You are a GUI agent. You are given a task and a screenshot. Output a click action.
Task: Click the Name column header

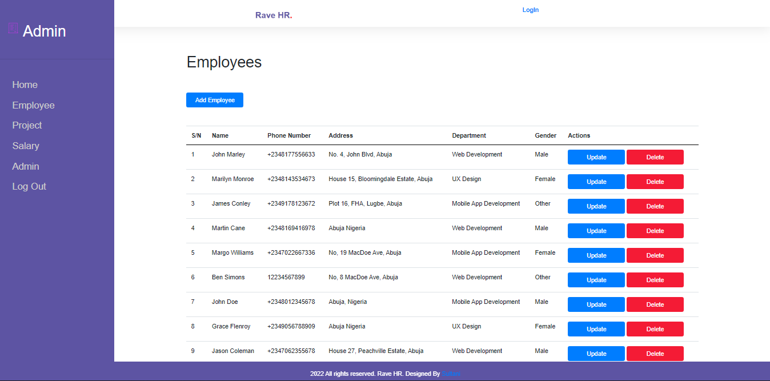click(x=220, y=135)
